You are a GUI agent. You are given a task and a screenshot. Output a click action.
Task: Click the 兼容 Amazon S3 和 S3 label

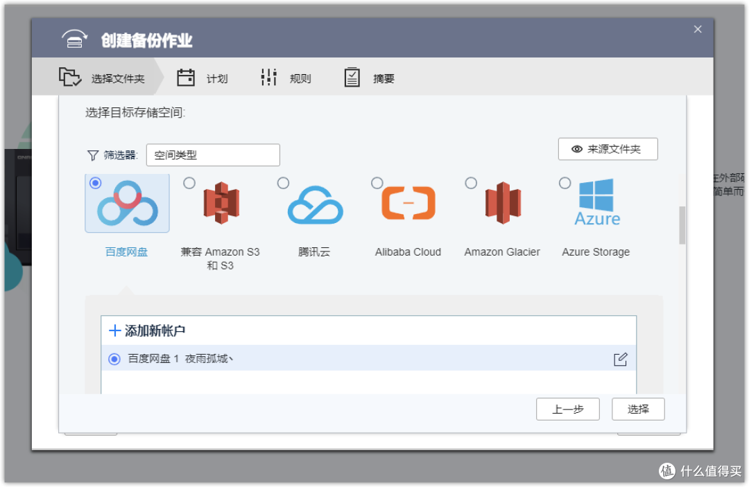point(221,258)
